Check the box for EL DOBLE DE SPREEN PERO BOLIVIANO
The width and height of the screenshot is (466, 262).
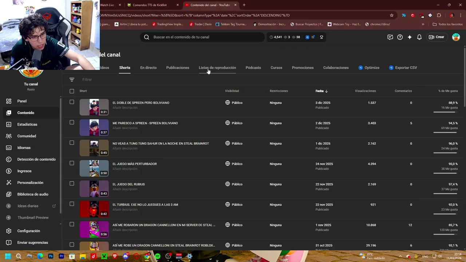point(72,102)
